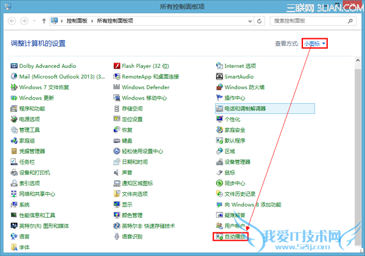Open the 系统 link
The image size is (365, 256).
(x=24, y=204)
